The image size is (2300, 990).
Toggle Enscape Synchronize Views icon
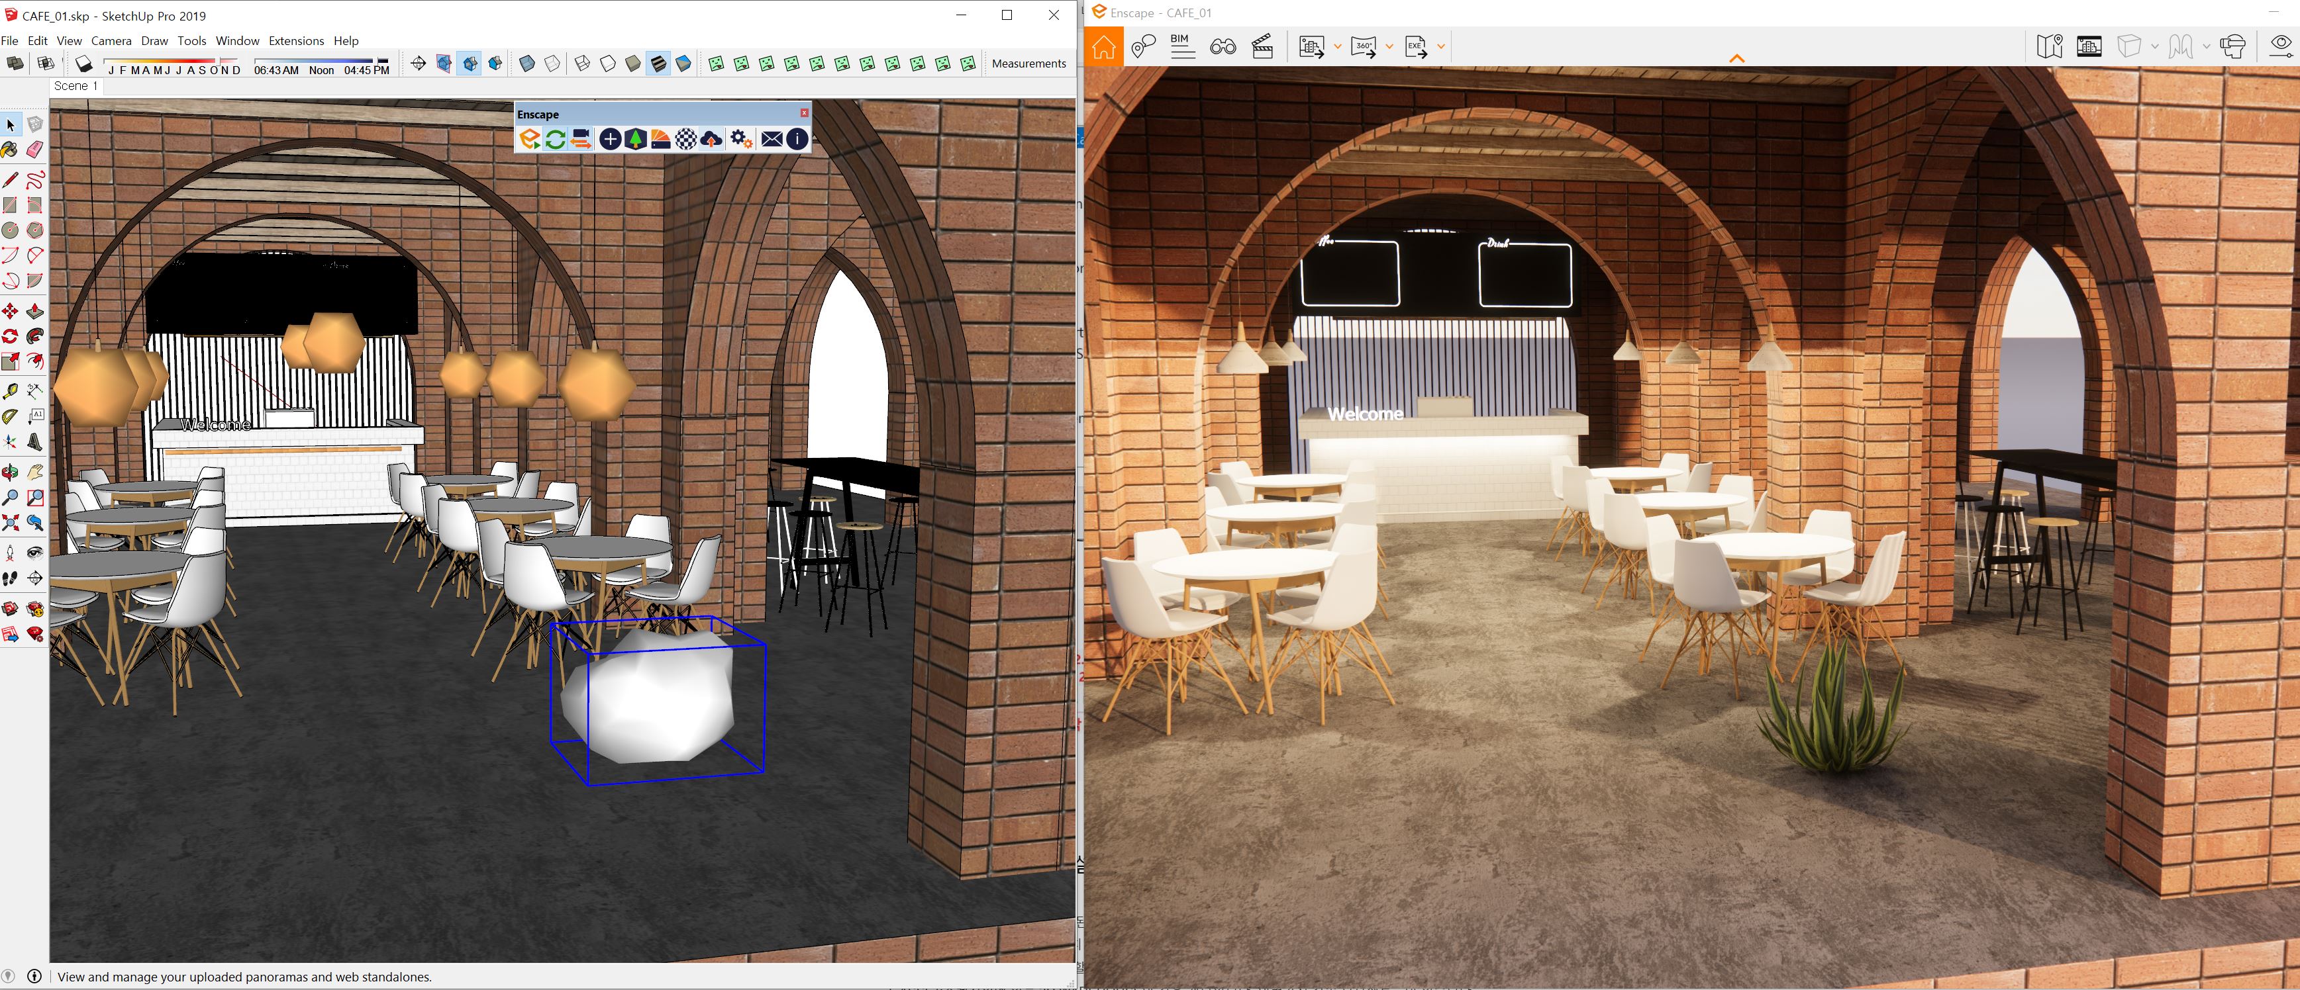[x=581, y=139]
